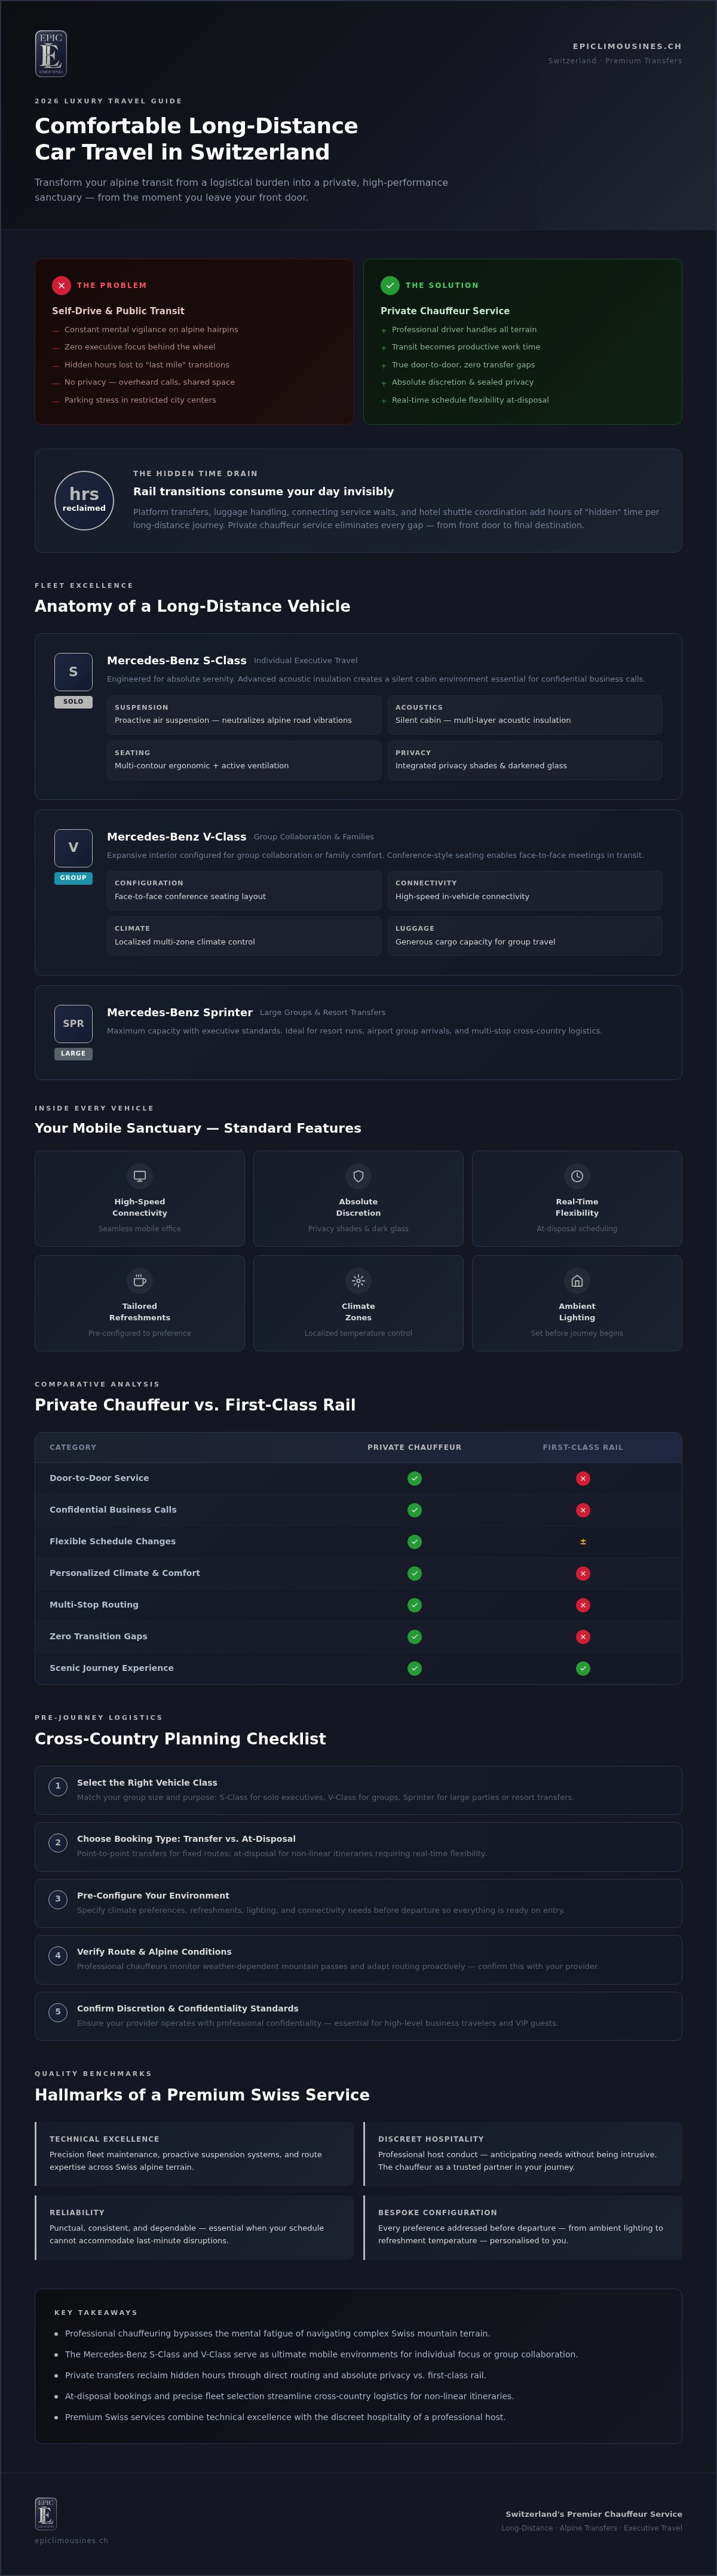This screenshot has height=2576, width=717.
Task: Click the chauffeur checkmark for Zero Transition Gaps
Action: 414,1637
